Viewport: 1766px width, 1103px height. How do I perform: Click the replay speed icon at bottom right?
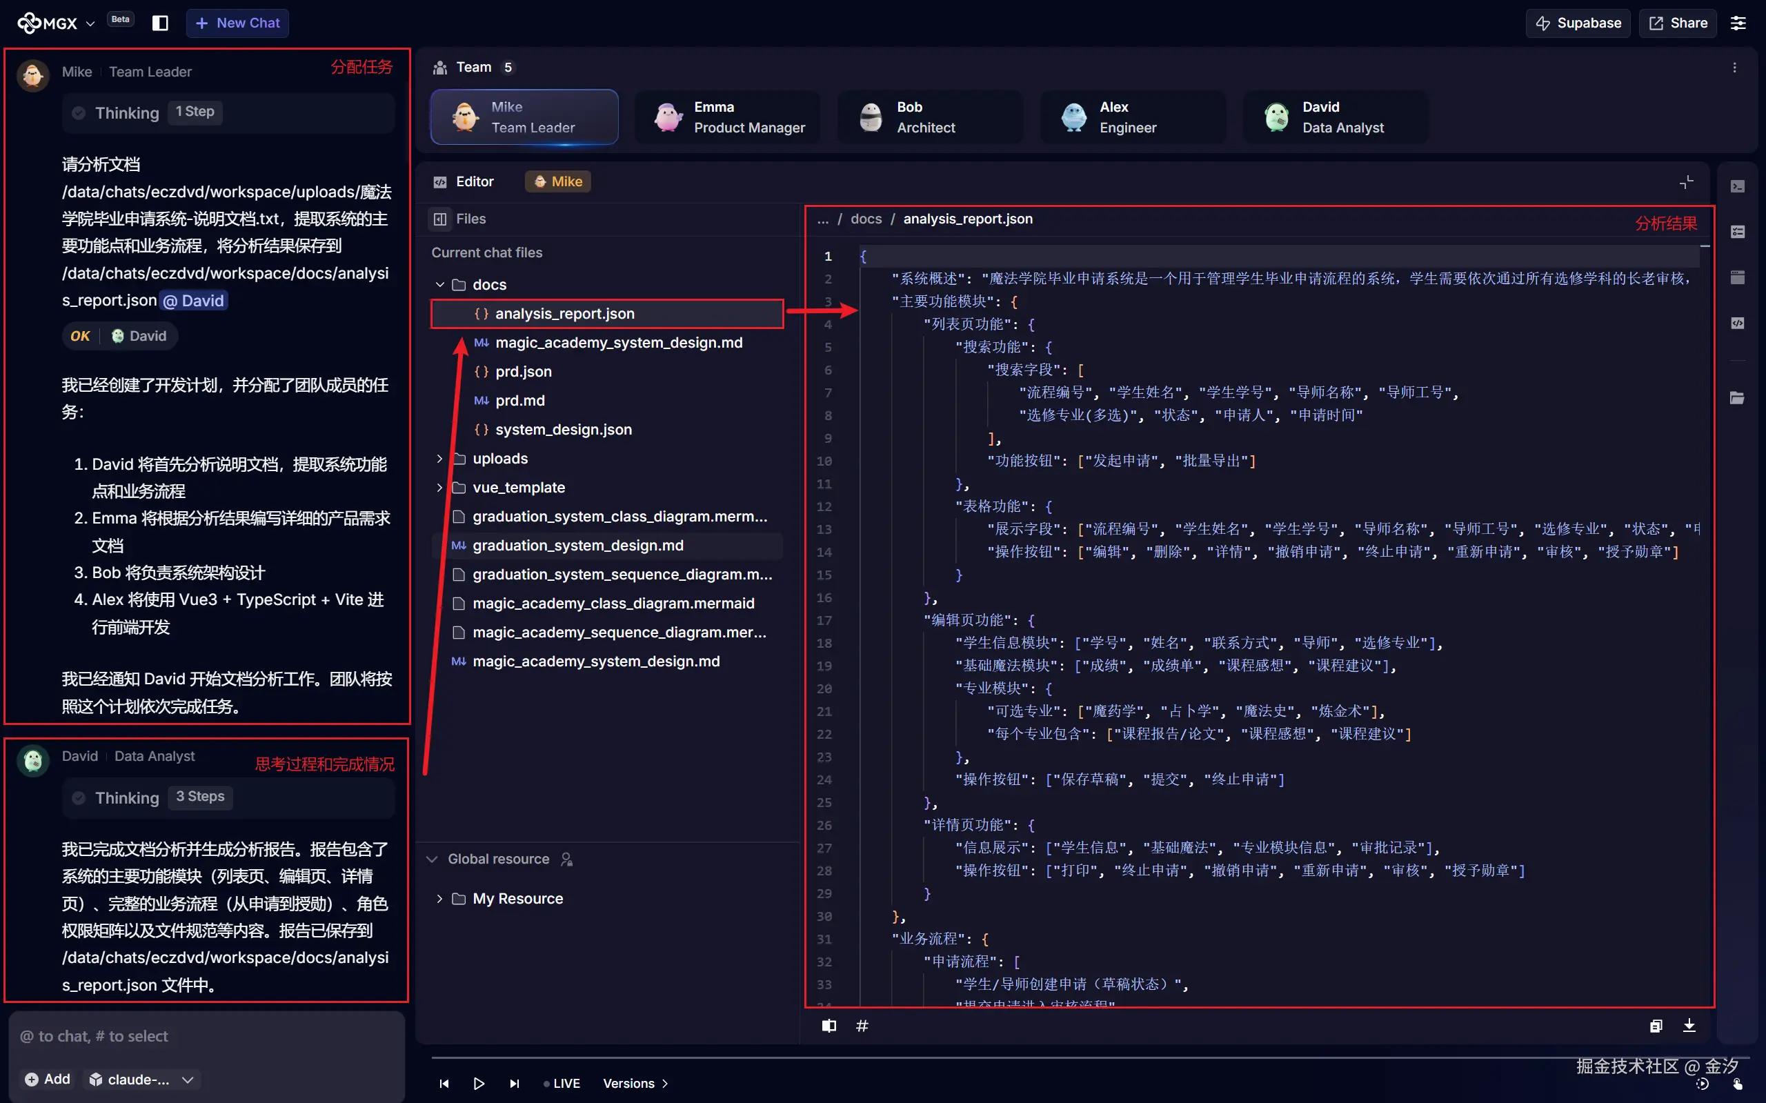click(1702, 1083)
